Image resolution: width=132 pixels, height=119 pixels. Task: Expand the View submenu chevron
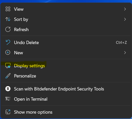tap(125, 9)
